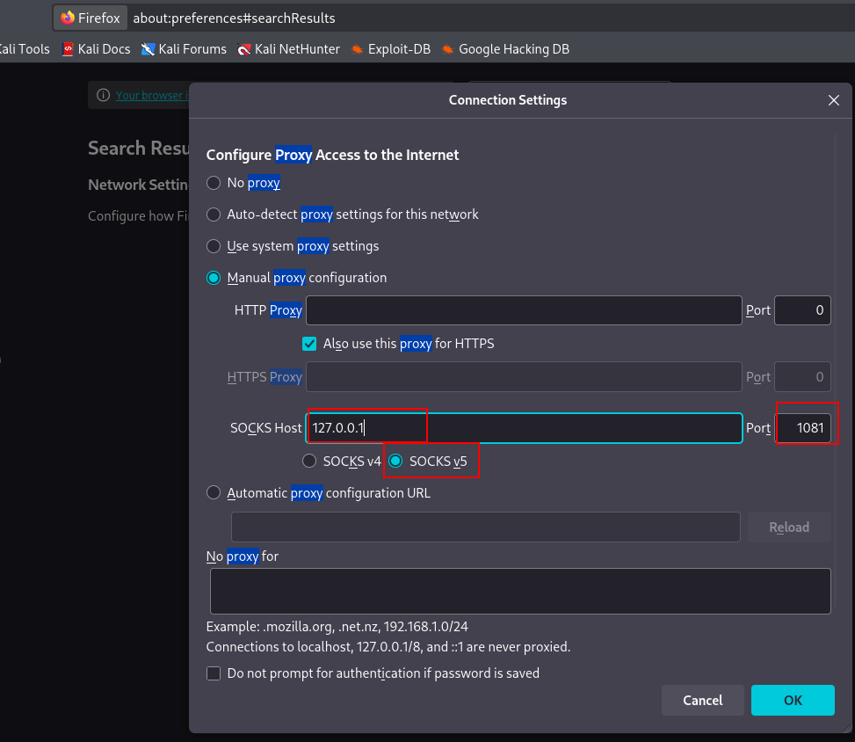
Task: Click into the HTTP Proxy host field
Action: point(524,310)
